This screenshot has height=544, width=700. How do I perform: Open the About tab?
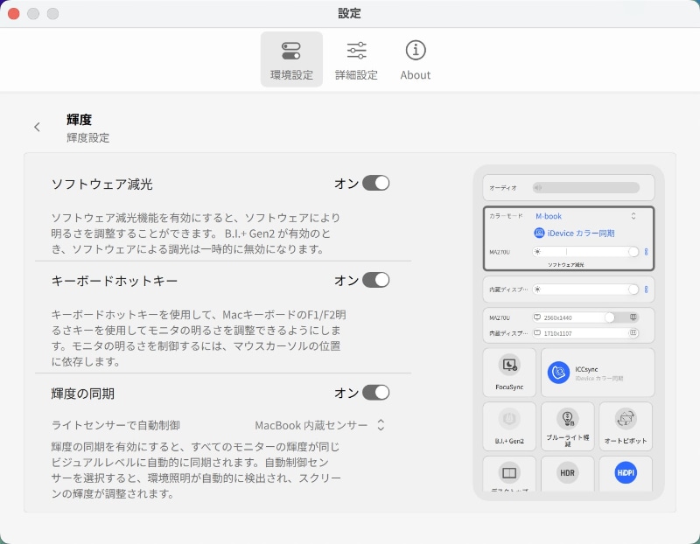pyautogui.click(x=415, y=59)
